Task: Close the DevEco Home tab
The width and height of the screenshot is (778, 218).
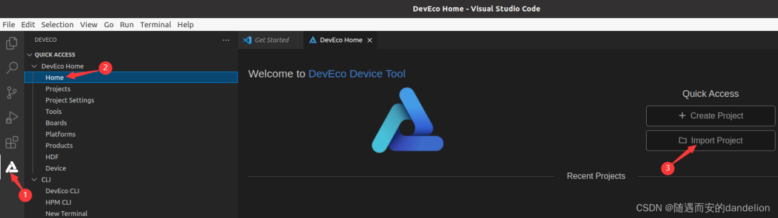Action: tap(370, 40)
